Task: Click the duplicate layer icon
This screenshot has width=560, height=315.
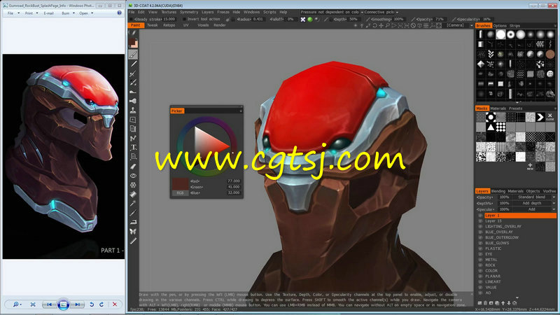Action: (497, 303)
